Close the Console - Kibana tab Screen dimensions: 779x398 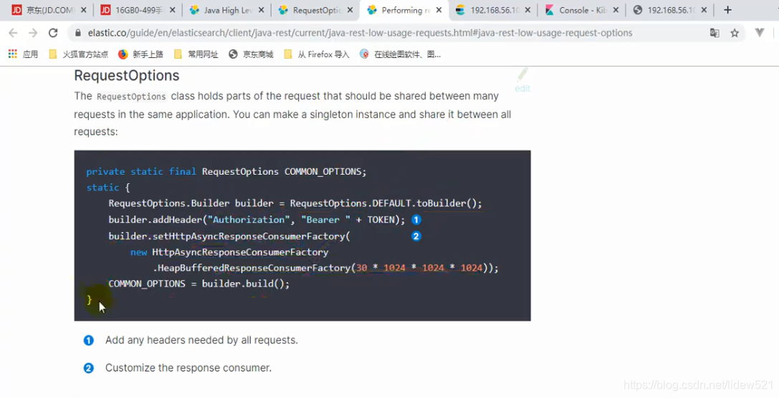[x=616, y=10]
